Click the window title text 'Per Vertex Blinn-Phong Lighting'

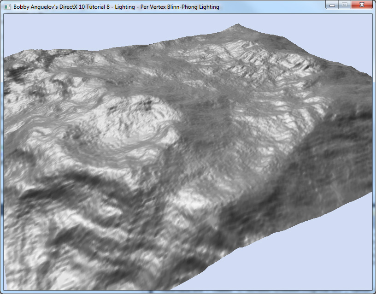coord(180,7)
